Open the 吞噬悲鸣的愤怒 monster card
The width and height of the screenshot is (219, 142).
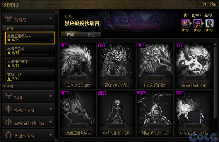pos(116,66)
